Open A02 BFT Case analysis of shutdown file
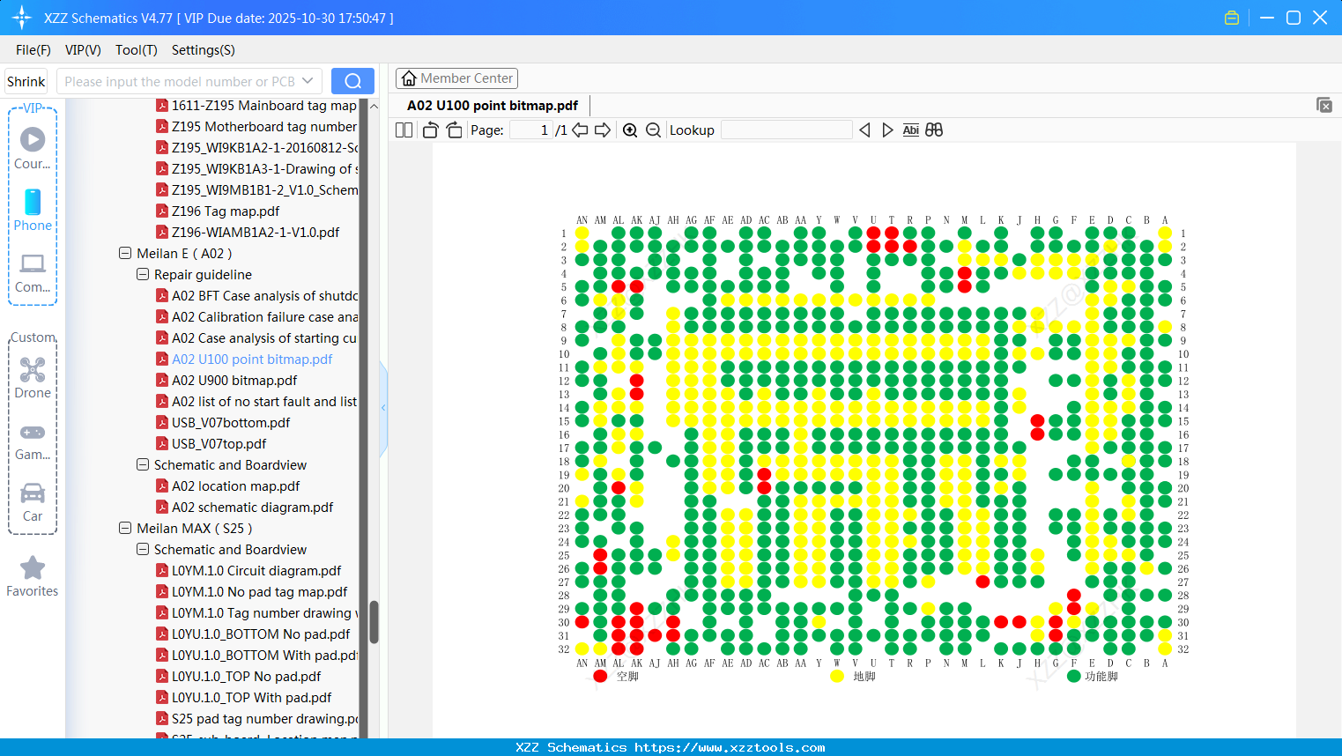1342x756 pixels. click(264, 296)
